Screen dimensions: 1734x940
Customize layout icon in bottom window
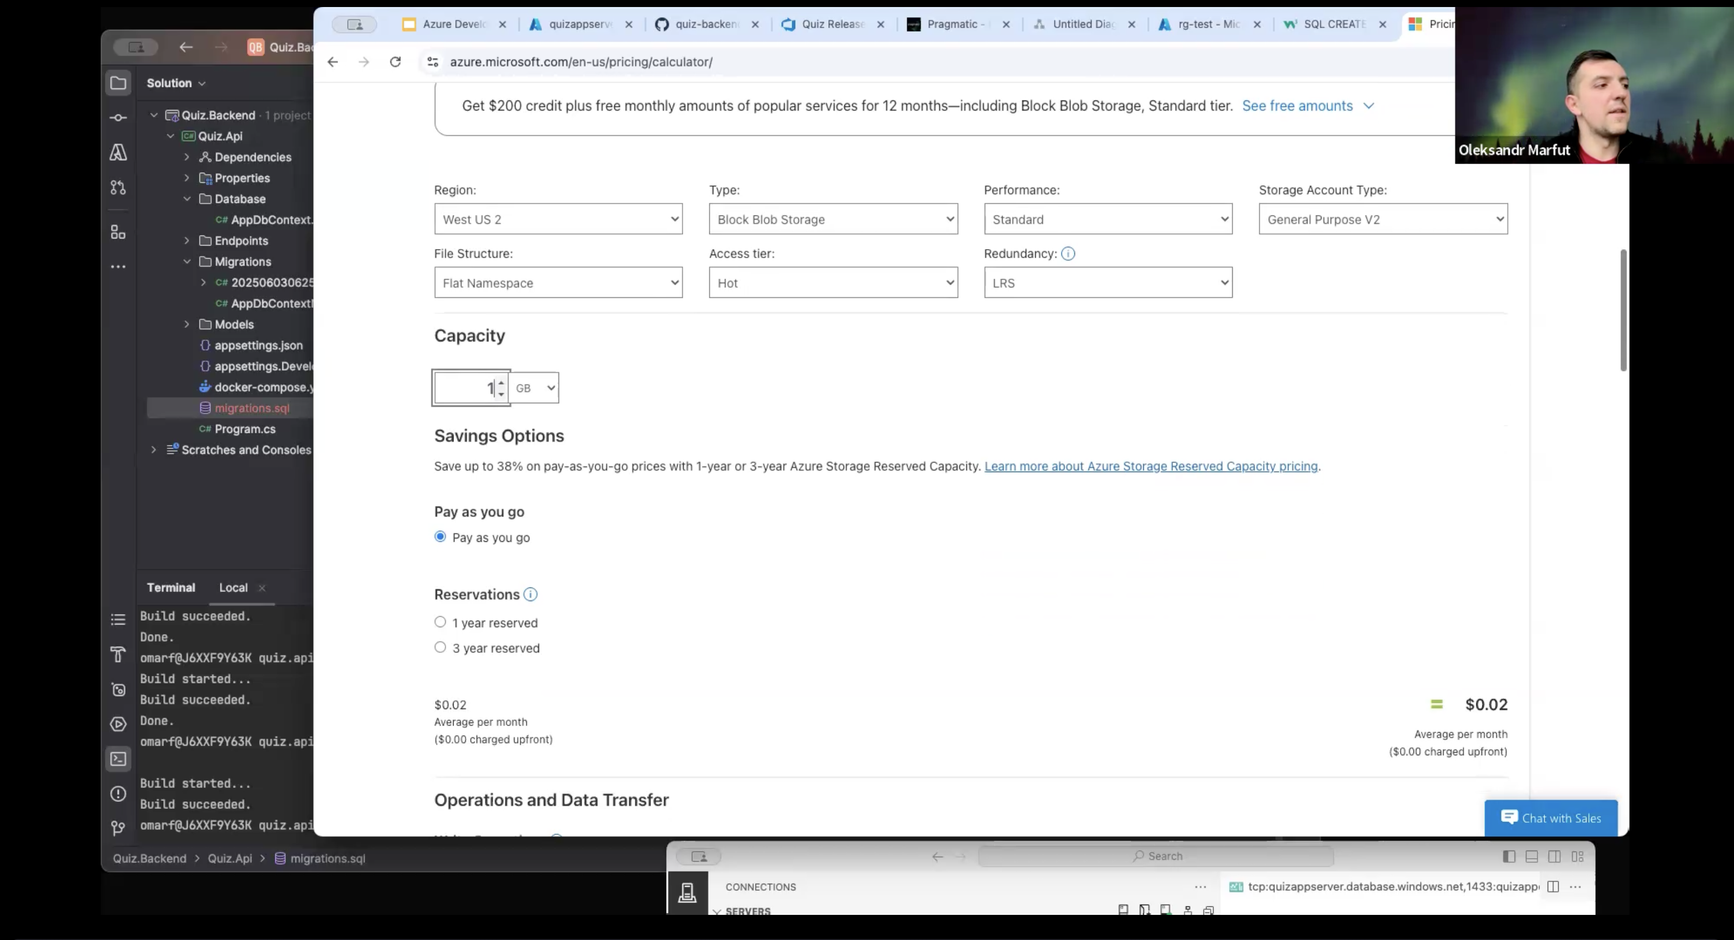pos(1578,857)
